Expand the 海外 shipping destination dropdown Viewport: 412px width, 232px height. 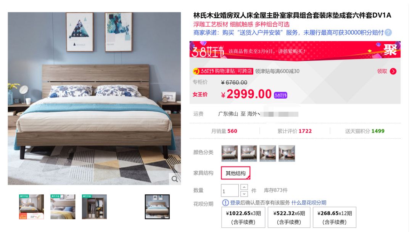click(x=254, y=114)
